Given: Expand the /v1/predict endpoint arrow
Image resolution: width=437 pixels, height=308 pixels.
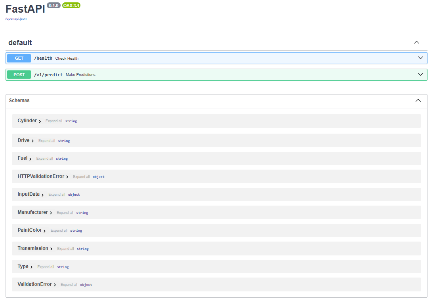Looking at the screenshot, I should click(x=420, y=74).
